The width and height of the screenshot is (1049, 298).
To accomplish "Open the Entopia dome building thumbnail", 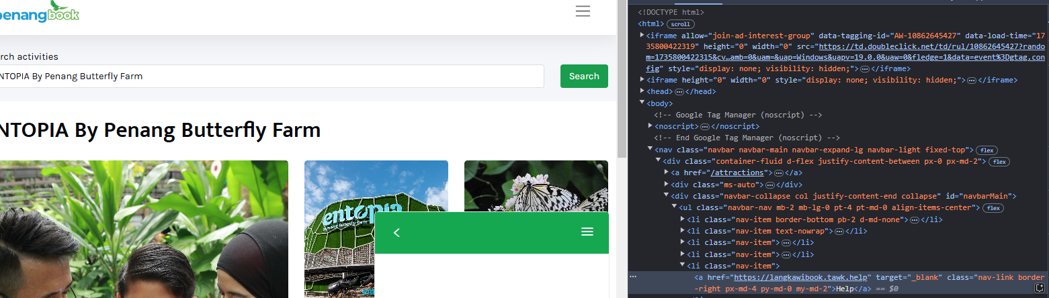I will [376, 229].
